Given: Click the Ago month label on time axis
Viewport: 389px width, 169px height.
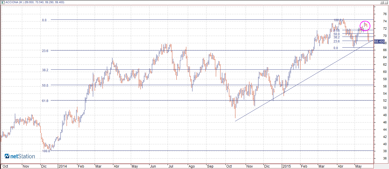Looking at the screenshot, I should (x=191, y=166).
